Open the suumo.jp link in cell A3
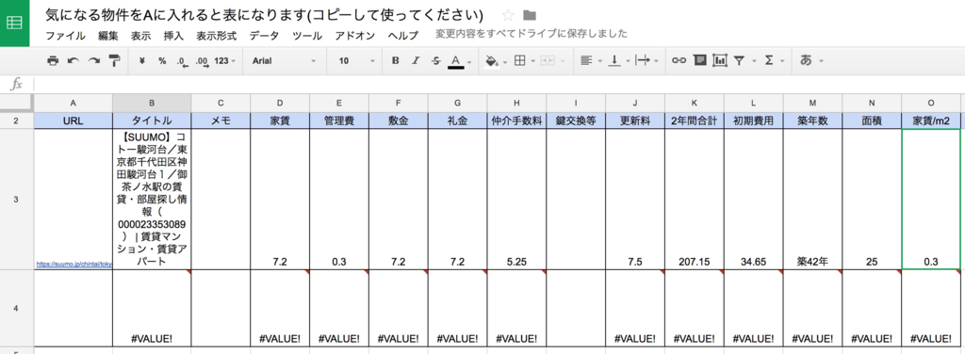Screen dimensions: 965x354 (74, 265)
